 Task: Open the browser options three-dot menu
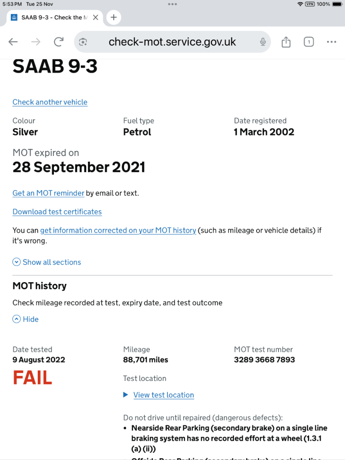332,41
